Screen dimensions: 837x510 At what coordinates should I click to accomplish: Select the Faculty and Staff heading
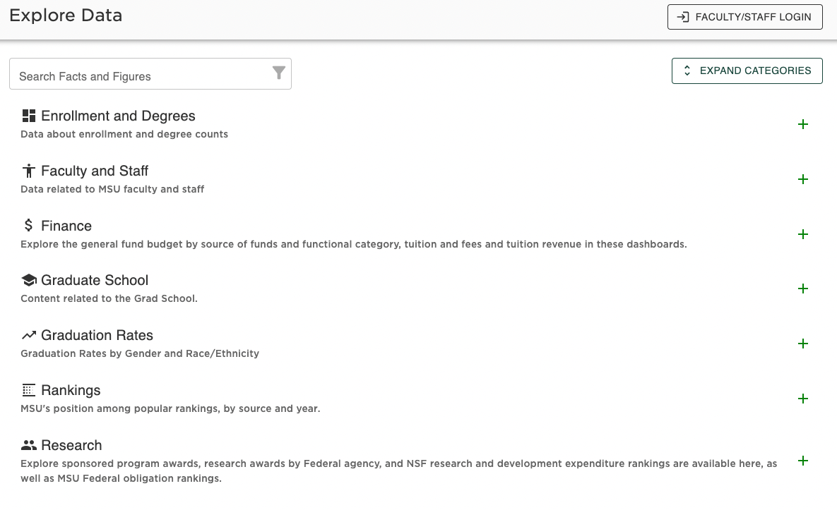[x=94, y=170]
